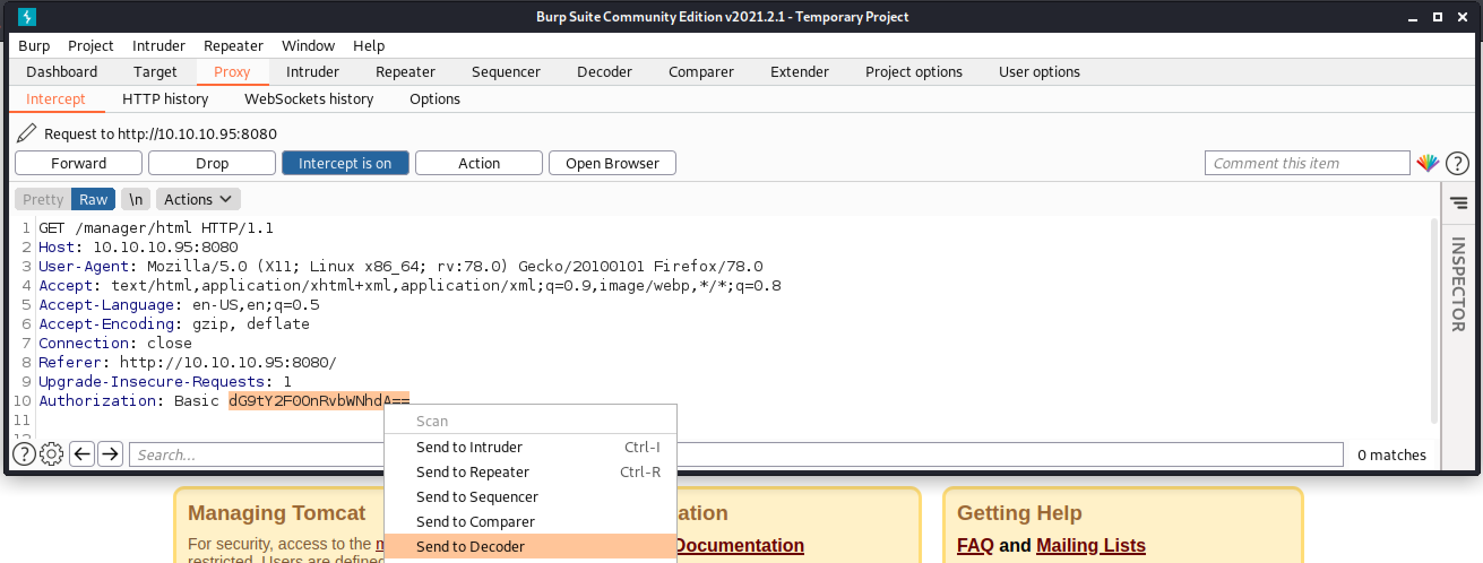Click the Connection: close header line

pos(115,343)
